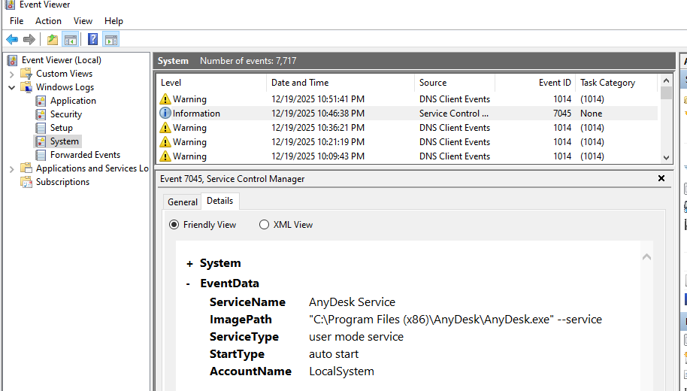Close the event 7045 preview pane

coord(661,178)
